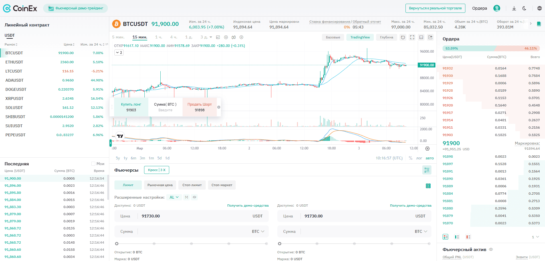
Task: Switch to 'Глубина' depth chart
Action: tap(387, 37)
